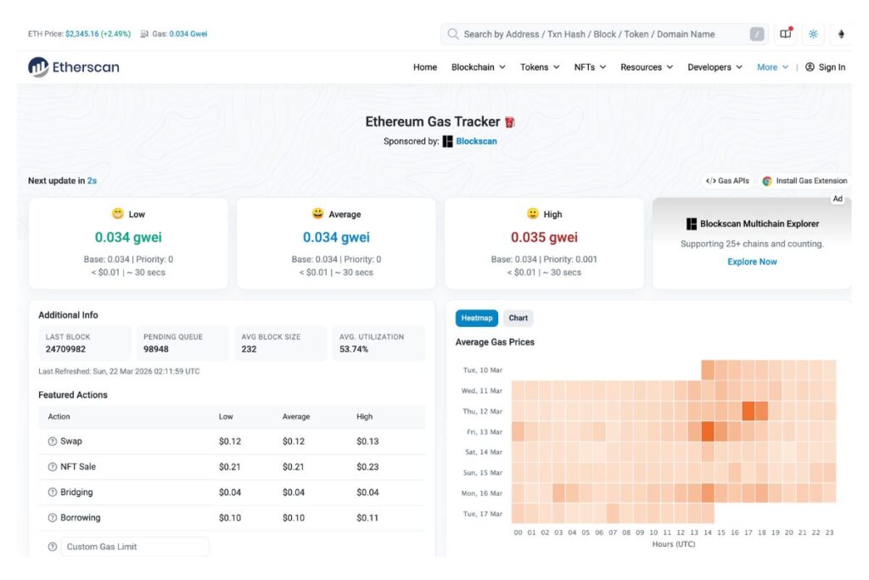Switch to the Chart view

pyautogui.click(x=518, y=318)
